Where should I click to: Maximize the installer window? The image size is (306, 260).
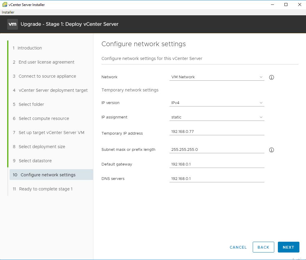pyautogui.click(x=286, y=4)
